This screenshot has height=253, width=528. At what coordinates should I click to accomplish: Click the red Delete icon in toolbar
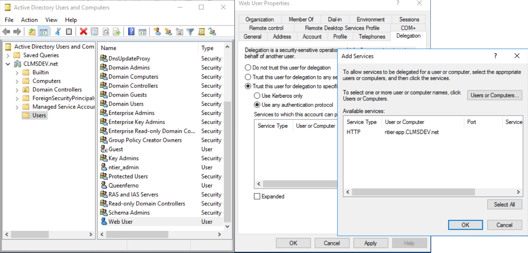click(83, 32)
